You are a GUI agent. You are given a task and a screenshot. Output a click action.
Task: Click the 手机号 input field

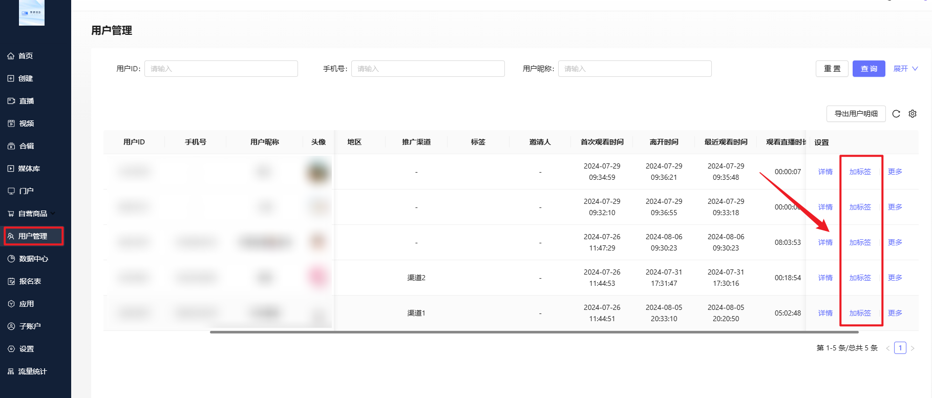point(428,69)
